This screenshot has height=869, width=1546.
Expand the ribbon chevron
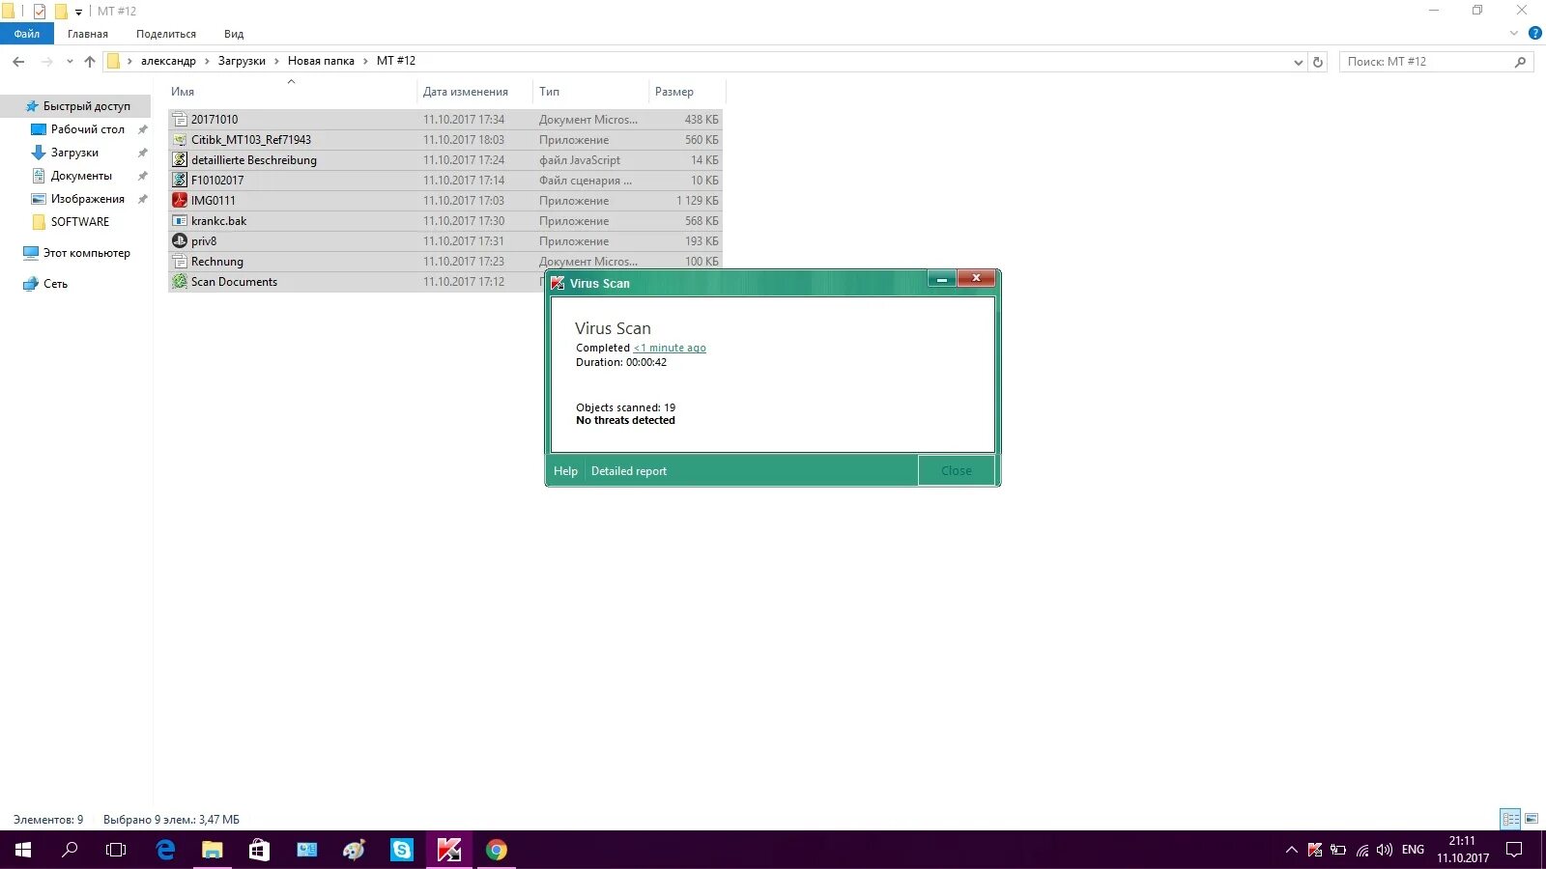(1514, 33)
